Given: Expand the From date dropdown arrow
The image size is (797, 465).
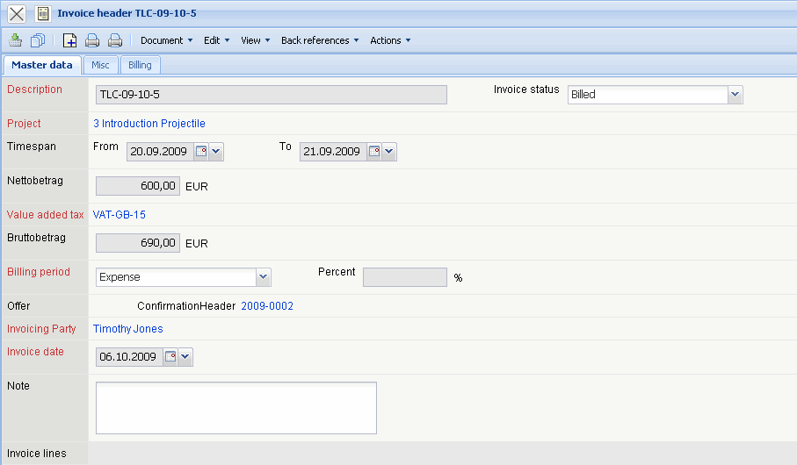Looking at the screenshot, I should click(216, 152).
